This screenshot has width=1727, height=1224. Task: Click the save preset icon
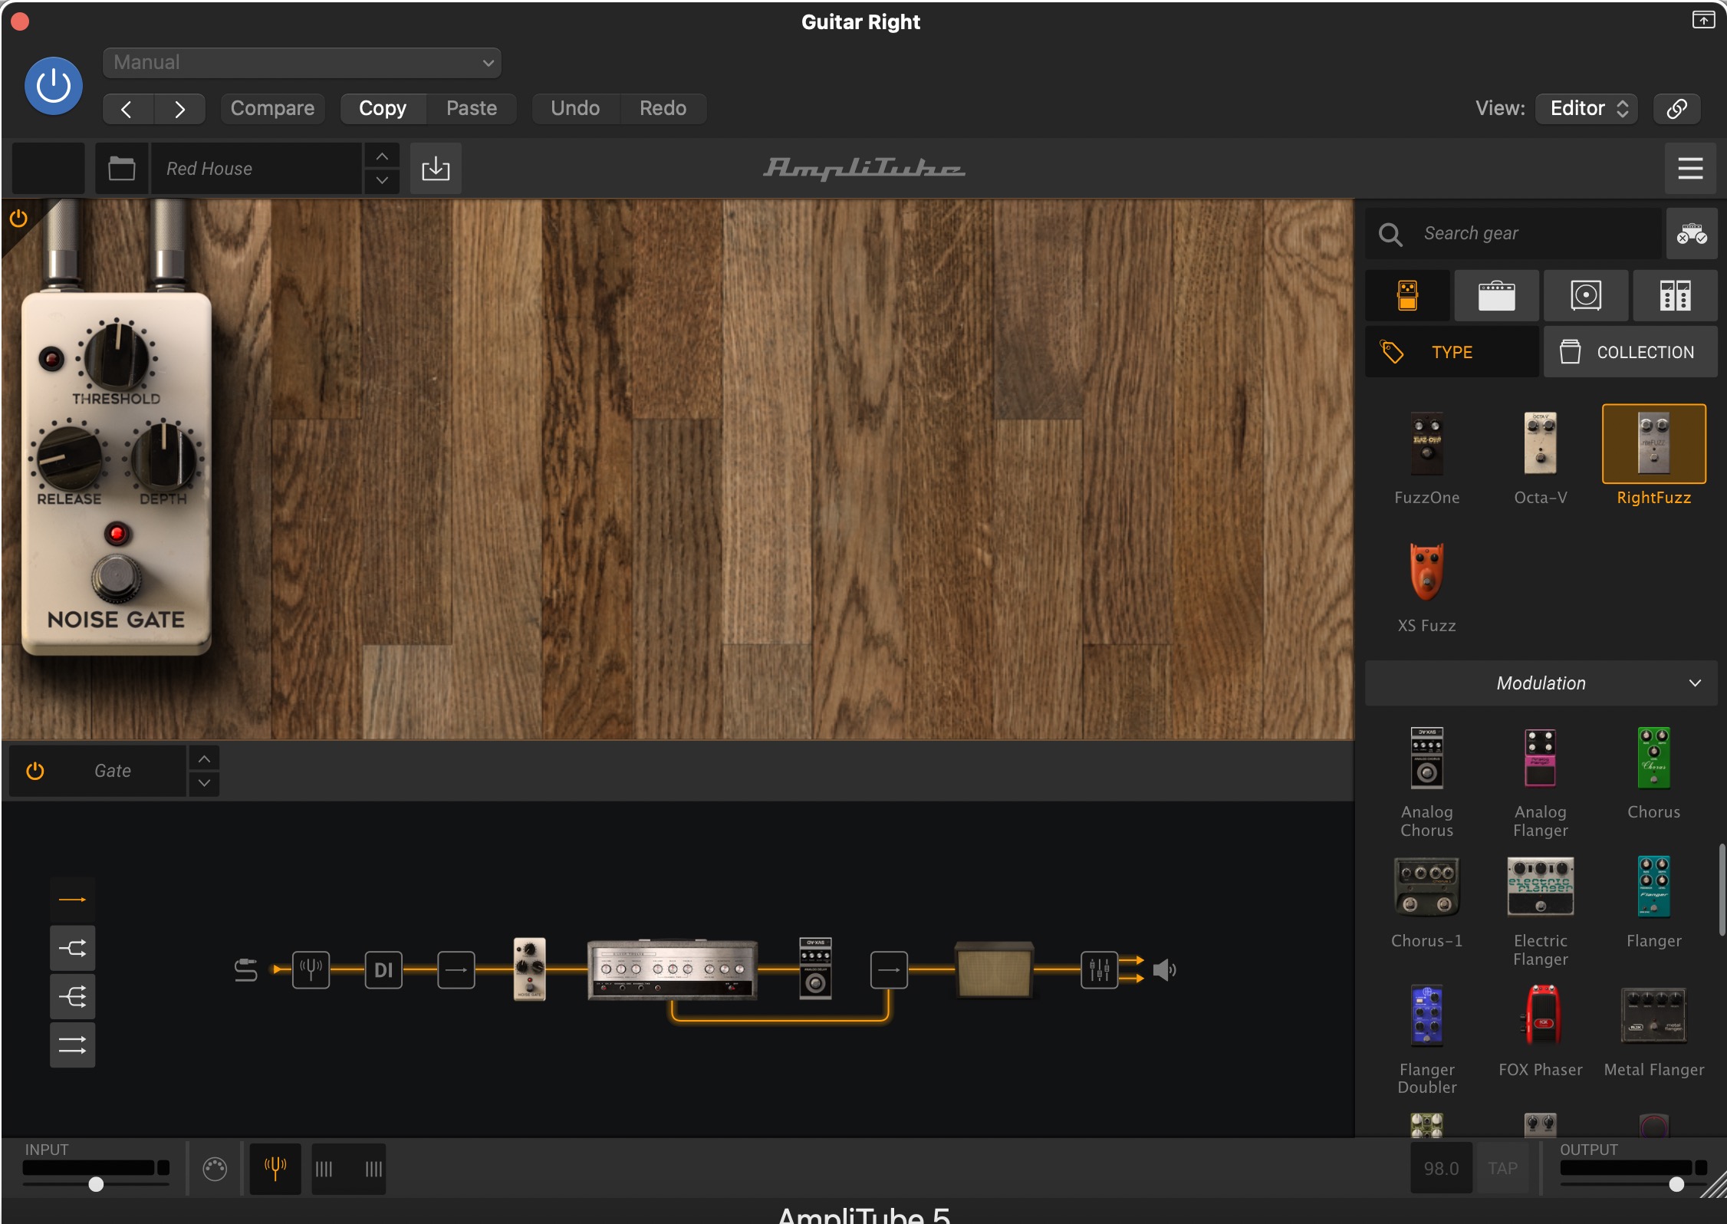[x=436, y=168]
